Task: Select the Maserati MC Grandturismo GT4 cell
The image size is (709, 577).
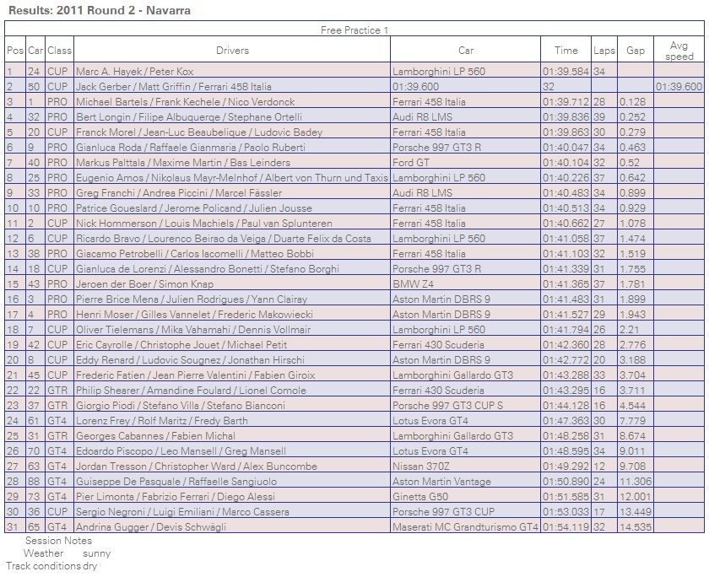Action: click(x=465, y=527)
